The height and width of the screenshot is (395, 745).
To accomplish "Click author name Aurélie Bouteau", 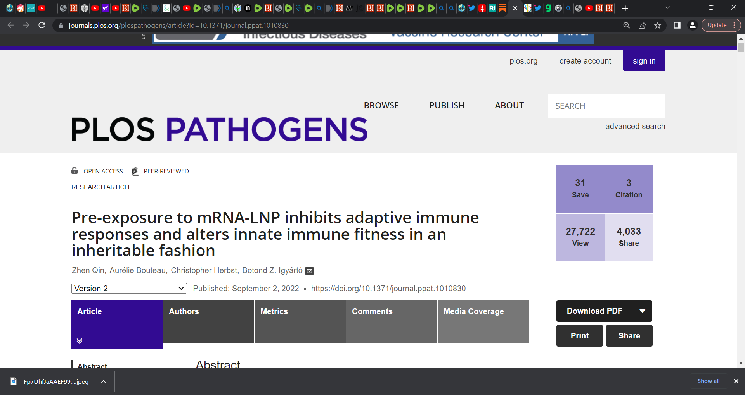I will [x=138, y=270].
